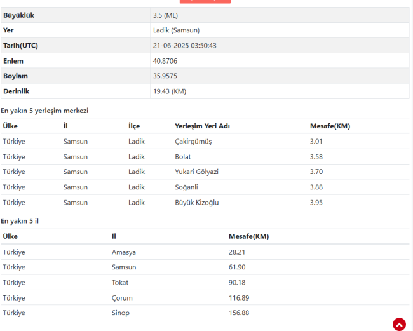413x331 pixels.
Task: Click the Yerleşim Yeri Adı column header
Action: (x=202, y=126)
